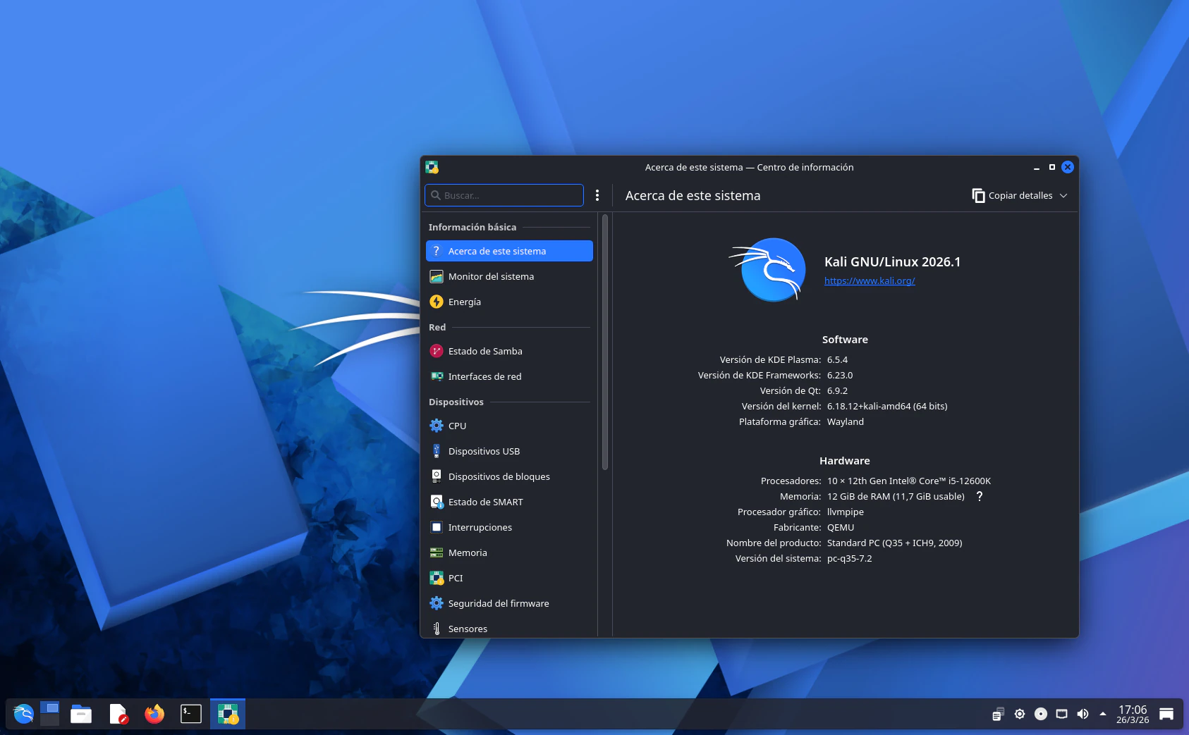This screenshot has width=1189, height=735.
Task: Select Dispositivos de bloques entry
Action: [x=499, y=476]
